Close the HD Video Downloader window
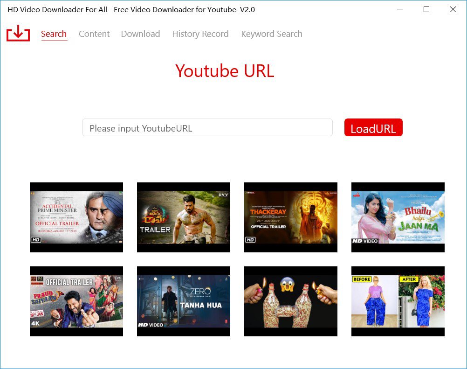 tap(453, 9)
